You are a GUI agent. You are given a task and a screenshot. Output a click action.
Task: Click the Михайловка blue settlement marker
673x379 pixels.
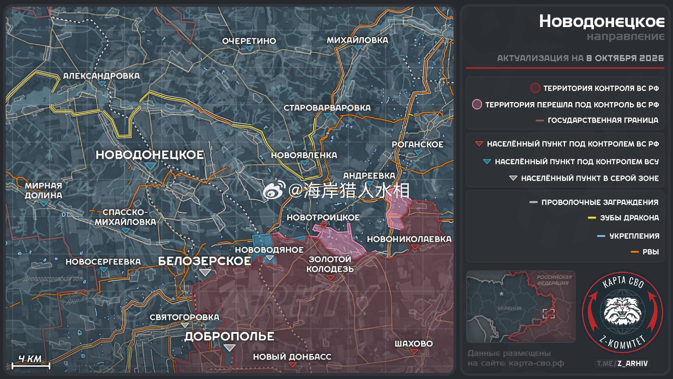357,48
